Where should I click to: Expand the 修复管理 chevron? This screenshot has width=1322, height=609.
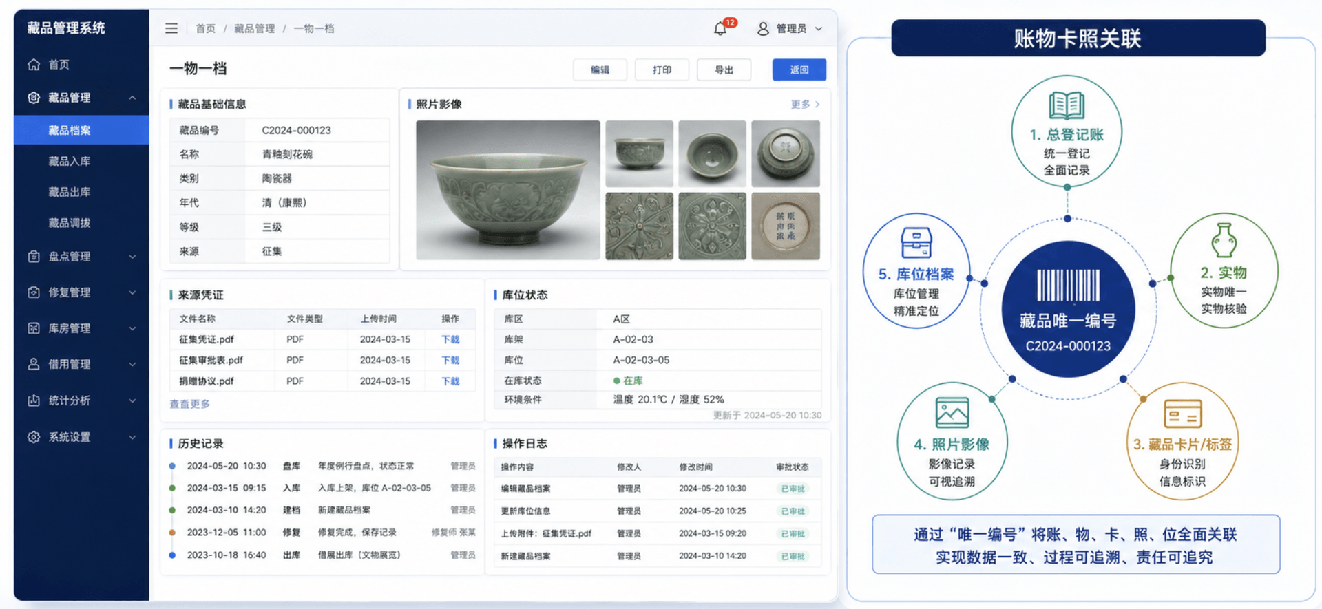(x=132, y=292)
